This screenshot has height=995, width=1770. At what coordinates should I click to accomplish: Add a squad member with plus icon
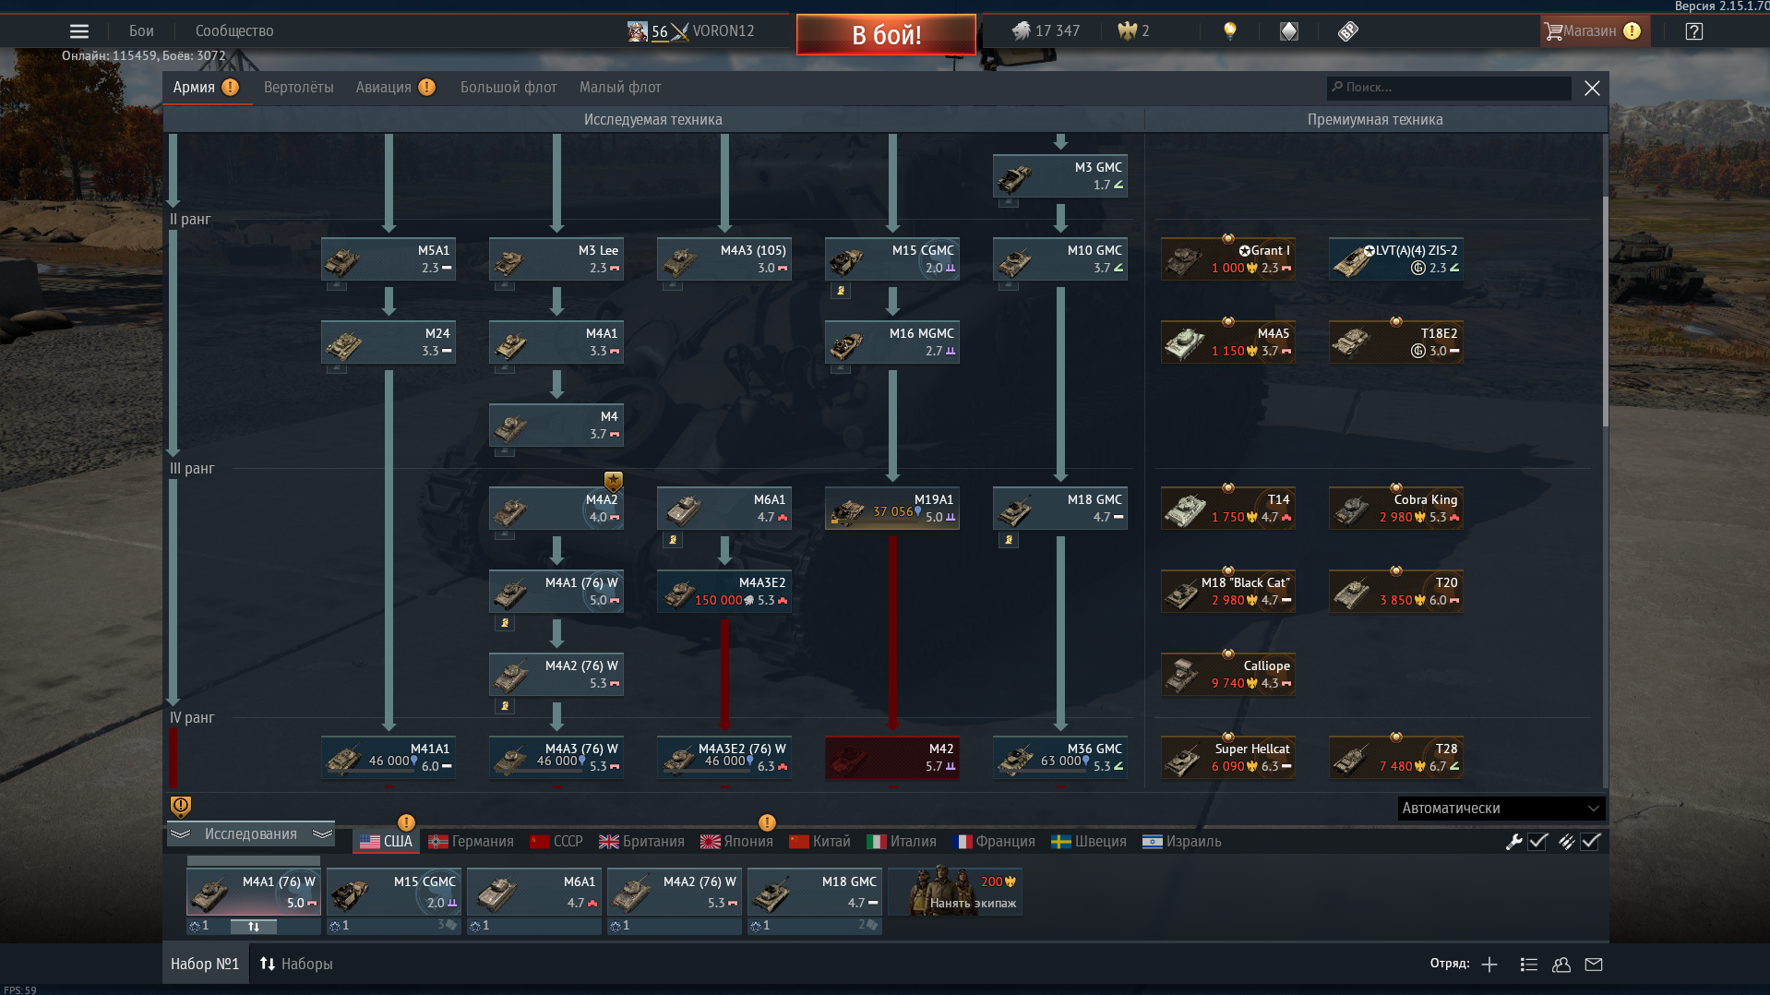pos(1489,964)
